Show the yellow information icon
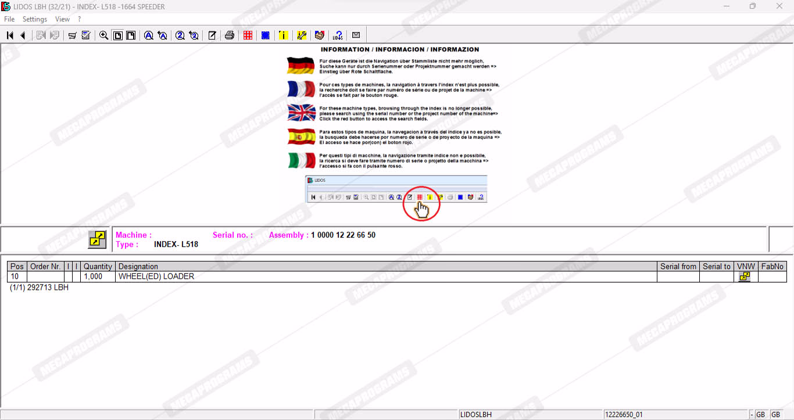The image size is (794, 420). pyautogui.click(x=283, y=35)
